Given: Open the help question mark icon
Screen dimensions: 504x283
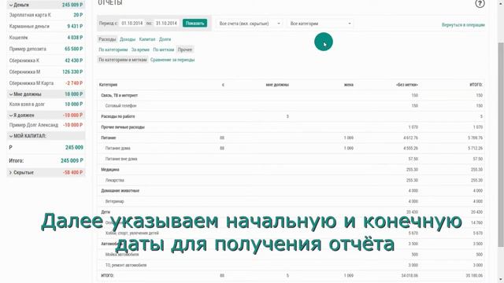Looking at the screenshot, I should coord(480,3).
